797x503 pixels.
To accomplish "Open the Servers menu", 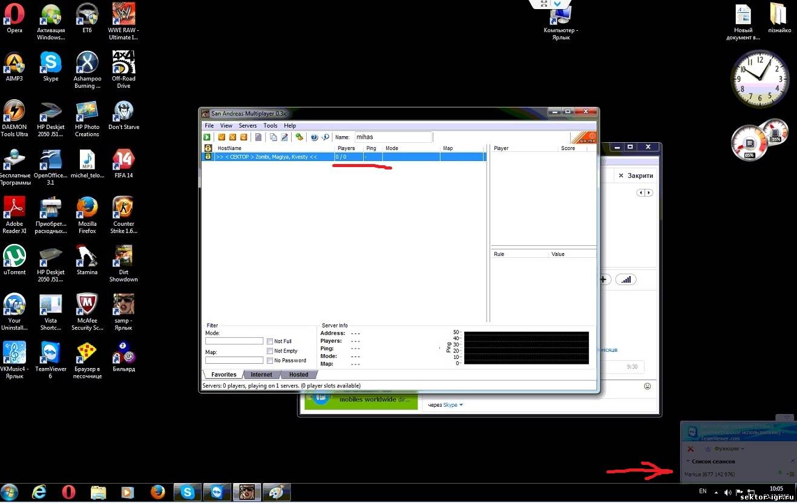I will pos(248,126).
